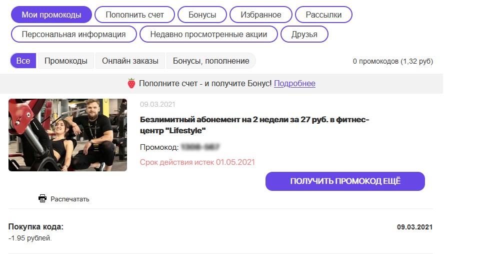
Task: Open the fitness center deal thumbnail
Action: tap(67, 135)
